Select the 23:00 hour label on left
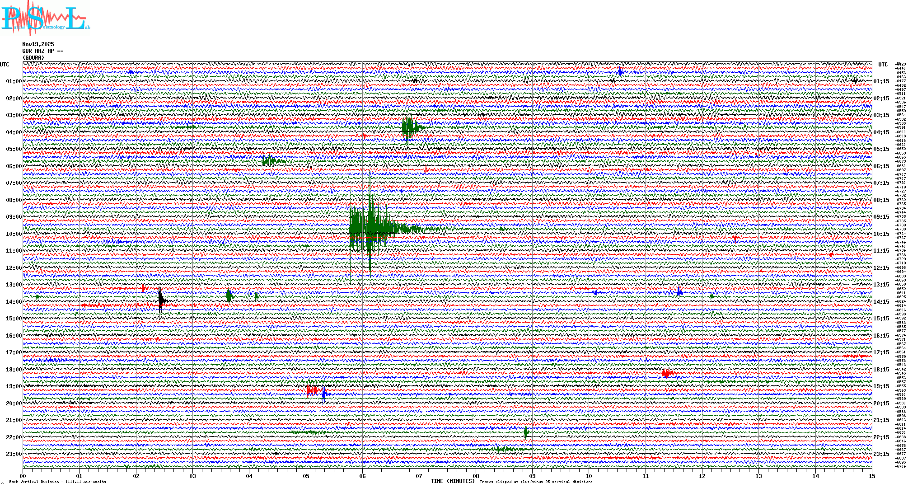Viewport: 908px width, 488px height. click(14, 454)
